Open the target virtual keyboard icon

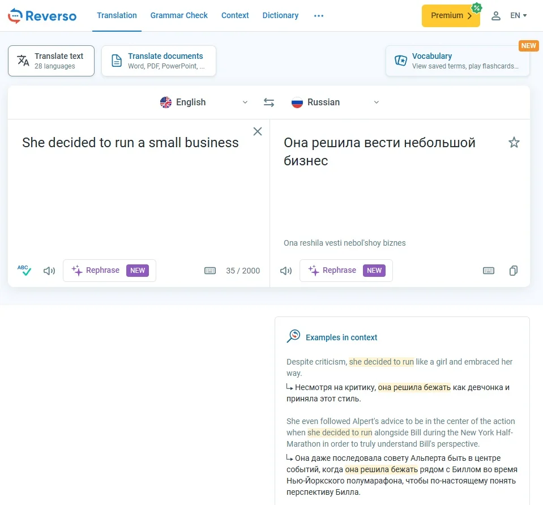(489, 271)
